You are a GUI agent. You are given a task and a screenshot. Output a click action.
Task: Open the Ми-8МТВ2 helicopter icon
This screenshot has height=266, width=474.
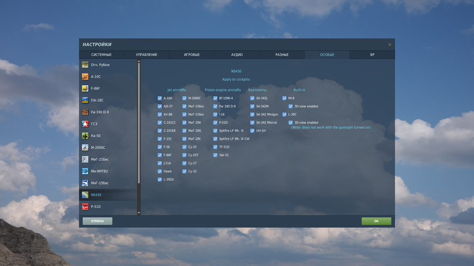[85, 171]
